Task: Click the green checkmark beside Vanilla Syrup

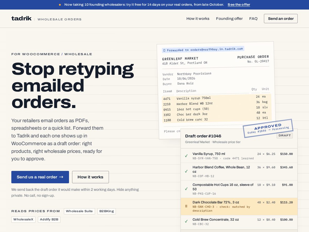Action: (x=186, y=156)
